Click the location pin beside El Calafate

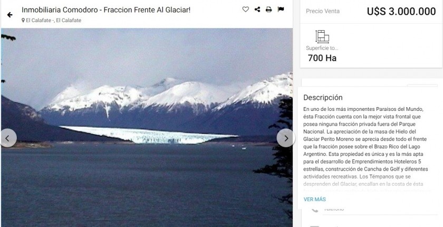pyautogui.click(x=23, y=21)
